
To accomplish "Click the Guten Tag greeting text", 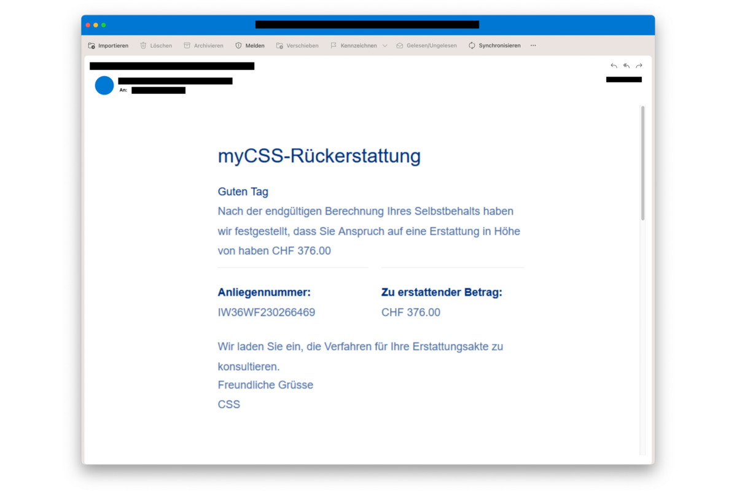I will click(243, 191).
